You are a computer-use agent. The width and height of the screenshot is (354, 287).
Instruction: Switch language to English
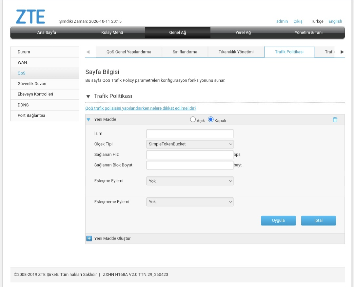(x=335, y=21)
